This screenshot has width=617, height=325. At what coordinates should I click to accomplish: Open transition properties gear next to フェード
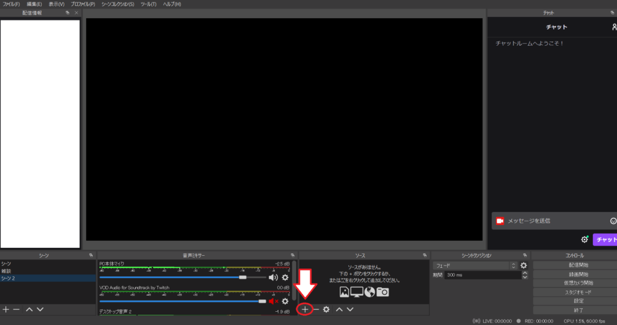coord(524,265)
